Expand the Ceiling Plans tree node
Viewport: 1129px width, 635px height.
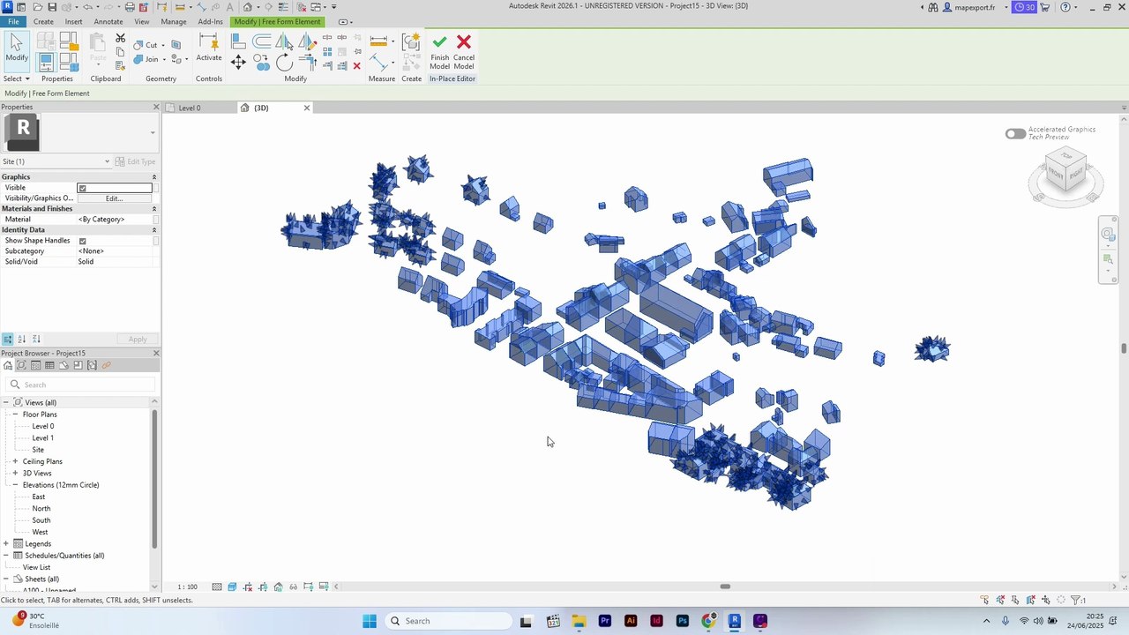(x=15, y=461)
